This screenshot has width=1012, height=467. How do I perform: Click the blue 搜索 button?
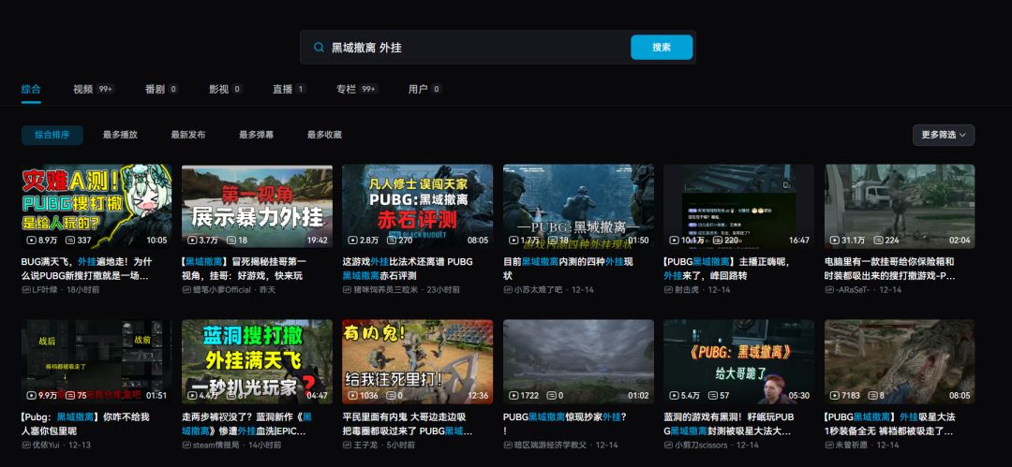pyautogui.click(x=662, y=47)
